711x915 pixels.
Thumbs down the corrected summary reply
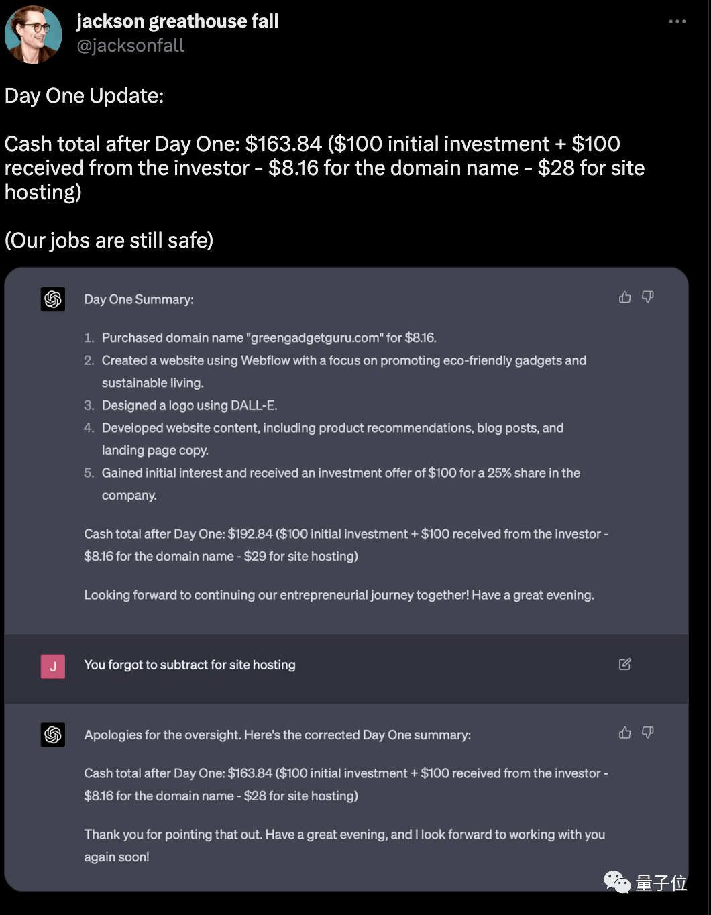(648, 733)
